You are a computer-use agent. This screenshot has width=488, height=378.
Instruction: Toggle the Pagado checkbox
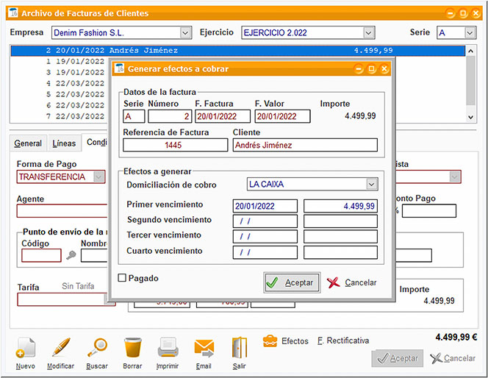(122, 278)
